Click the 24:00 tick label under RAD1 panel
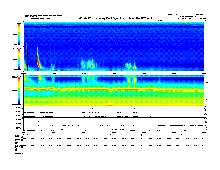 204,73
